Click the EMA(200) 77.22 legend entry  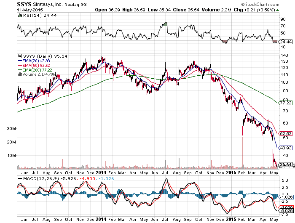point(35,70)
